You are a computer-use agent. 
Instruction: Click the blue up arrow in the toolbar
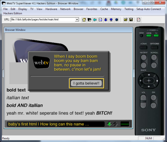click(111, 20)
